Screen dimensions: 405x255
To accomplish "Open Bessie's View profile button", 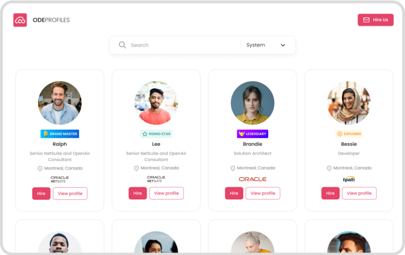I will pos(359,193).
